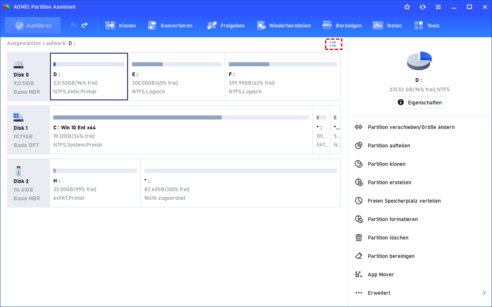The height and width of the screenshot is (307, 492).
Task: Click the Erweitert three dots icon
Action: click(359, 293)
